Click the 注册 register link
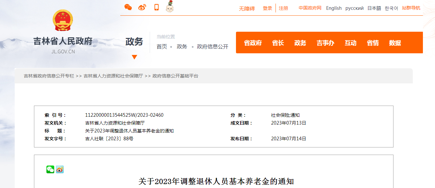 point(283,8)
